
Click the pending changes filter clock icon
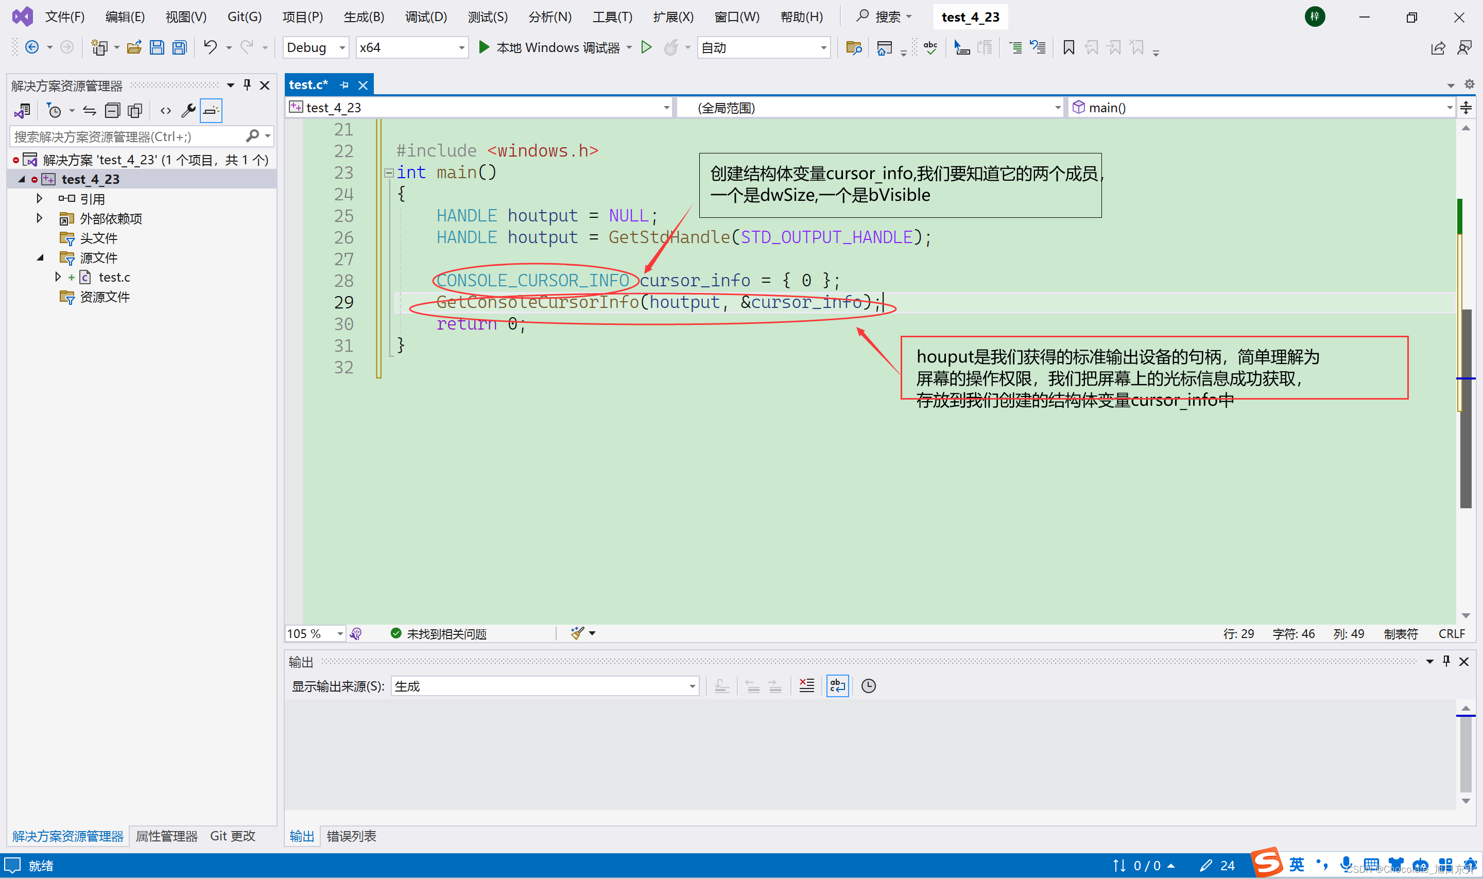(x=54, y=111)
